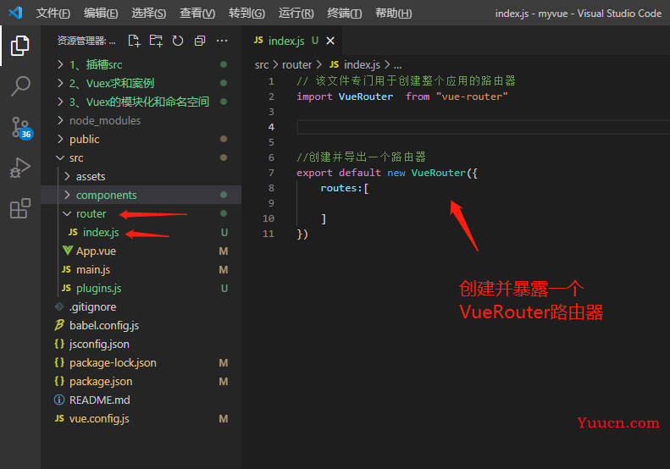
Task: Open jsconfig.json from the file tree
Action: pos(99,344)
